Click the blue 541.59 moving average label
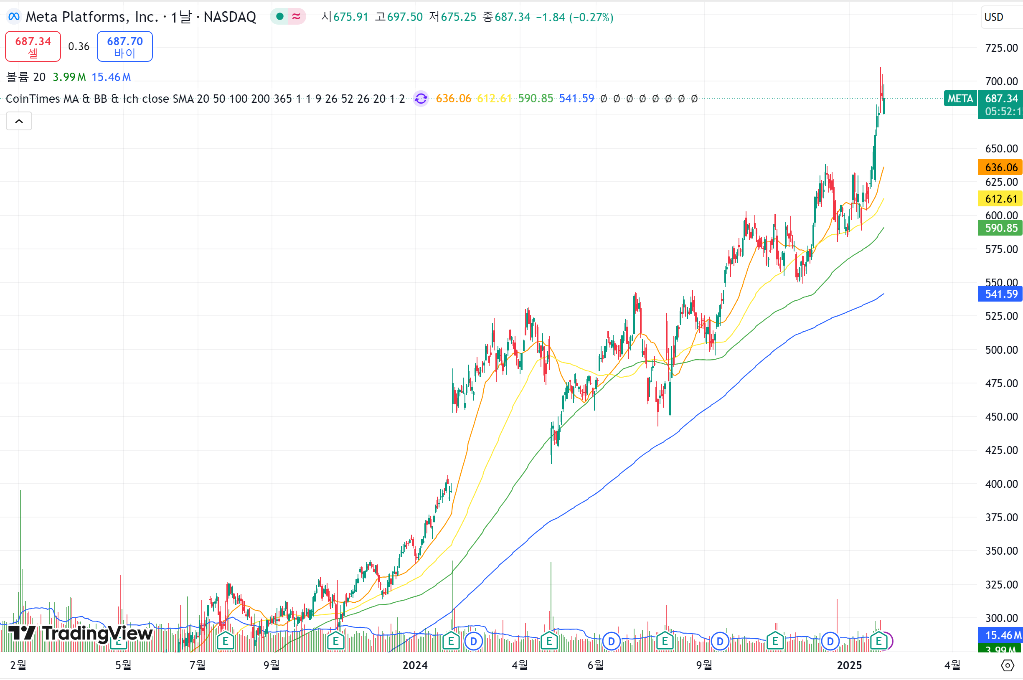The width and height of the screenshot is (1023, 680). point(1000,294)
